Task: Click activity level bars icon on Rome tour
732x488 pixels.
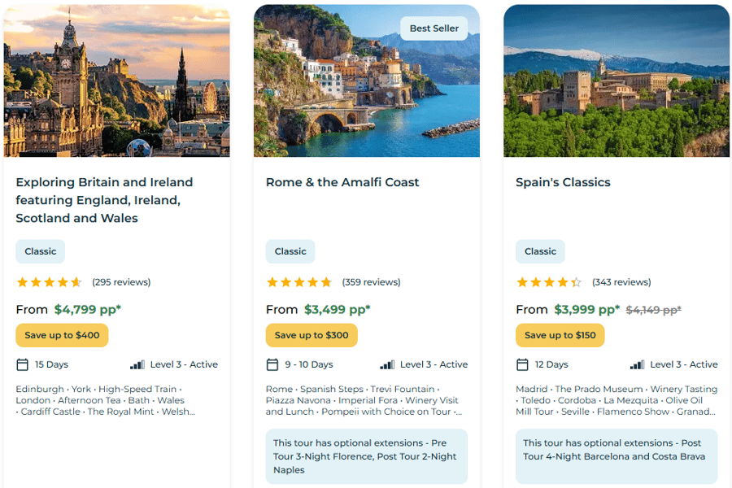Action: (387, 364)
